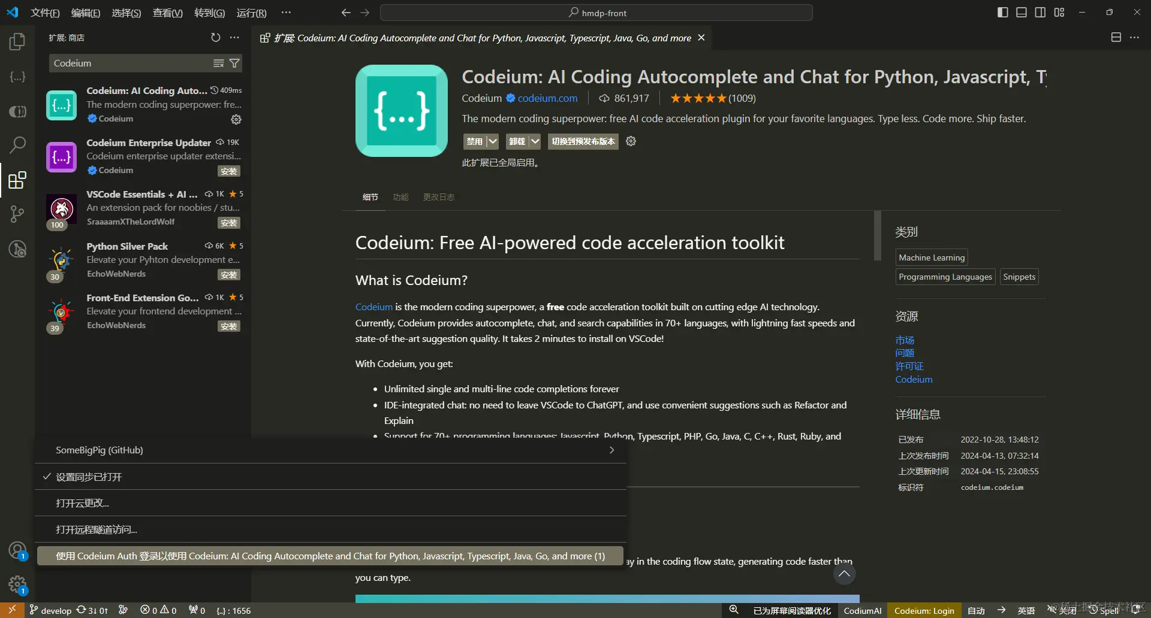1151x618 pixels.
Task: Go forward in editor navigation
Action: [x=365, y=13]
